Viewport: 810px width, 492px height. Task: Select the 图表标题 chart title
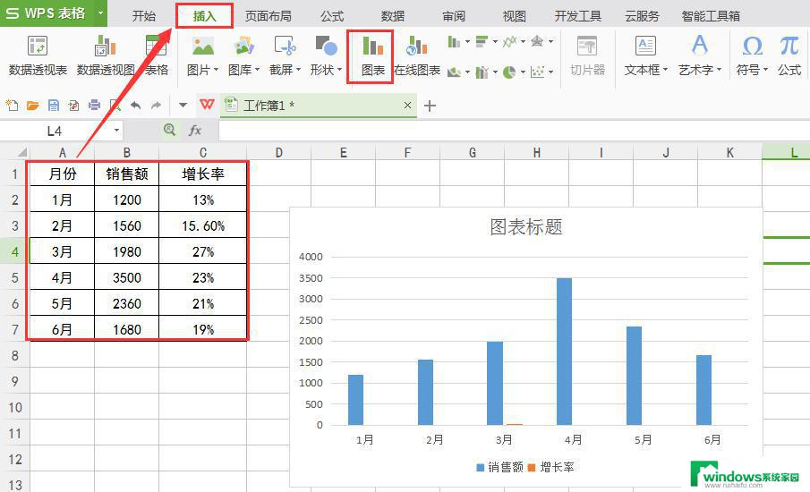coord(526,226)
